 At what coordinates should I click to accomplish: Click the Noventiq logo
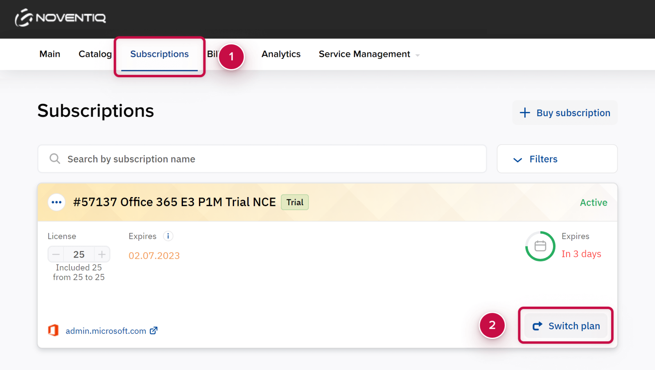point(61,18)
